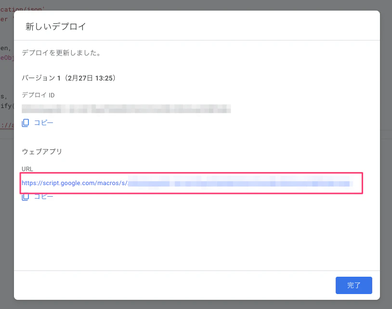Image resolution: width=392 pixels, height=309 pixels.
Task: Click the デプロイを更新しました。 message
Action: (62, 53)
